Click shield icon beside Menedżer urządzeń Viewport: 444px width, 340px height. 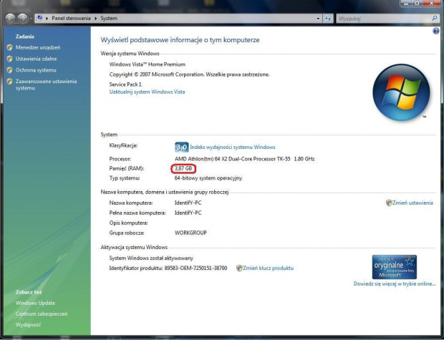pyautogui.click(x=10, y=47)
